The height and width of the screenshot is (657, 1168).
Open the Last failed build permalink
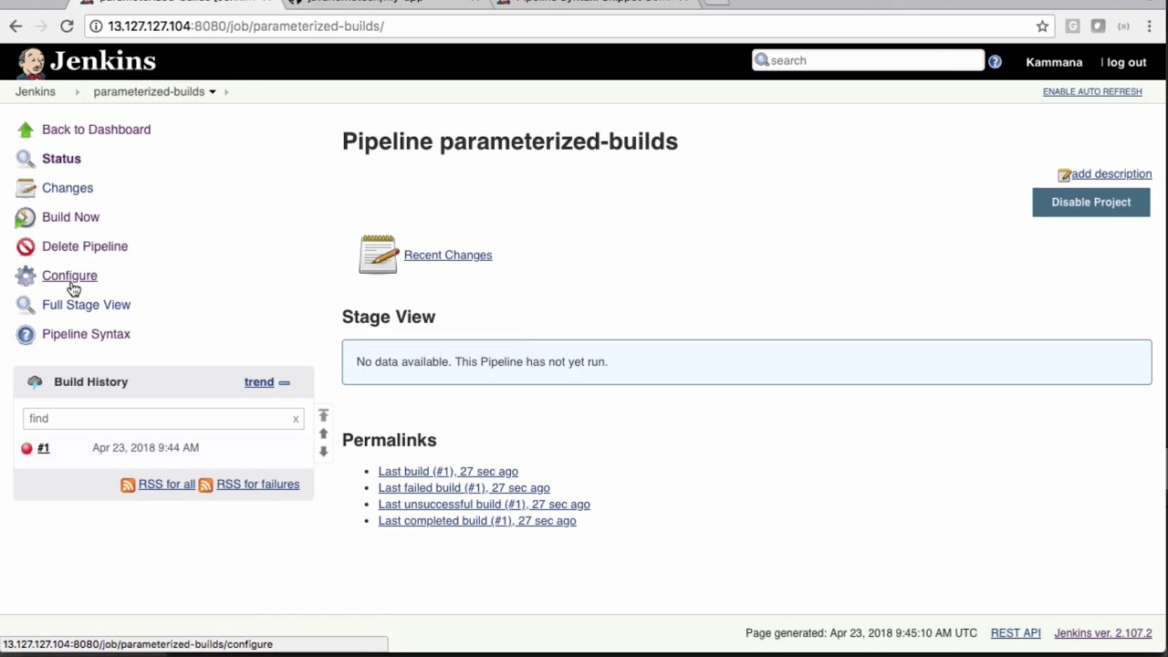tap(464, 488)
